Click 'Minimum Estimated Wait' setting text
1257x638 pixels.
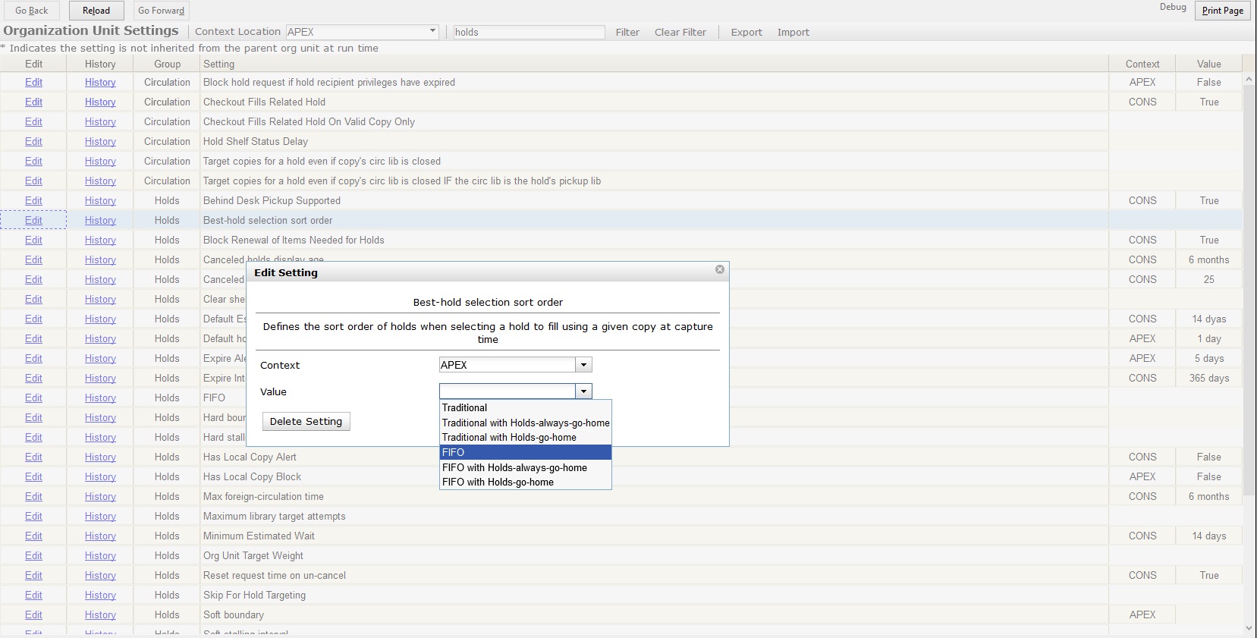[x=259, y=536]
